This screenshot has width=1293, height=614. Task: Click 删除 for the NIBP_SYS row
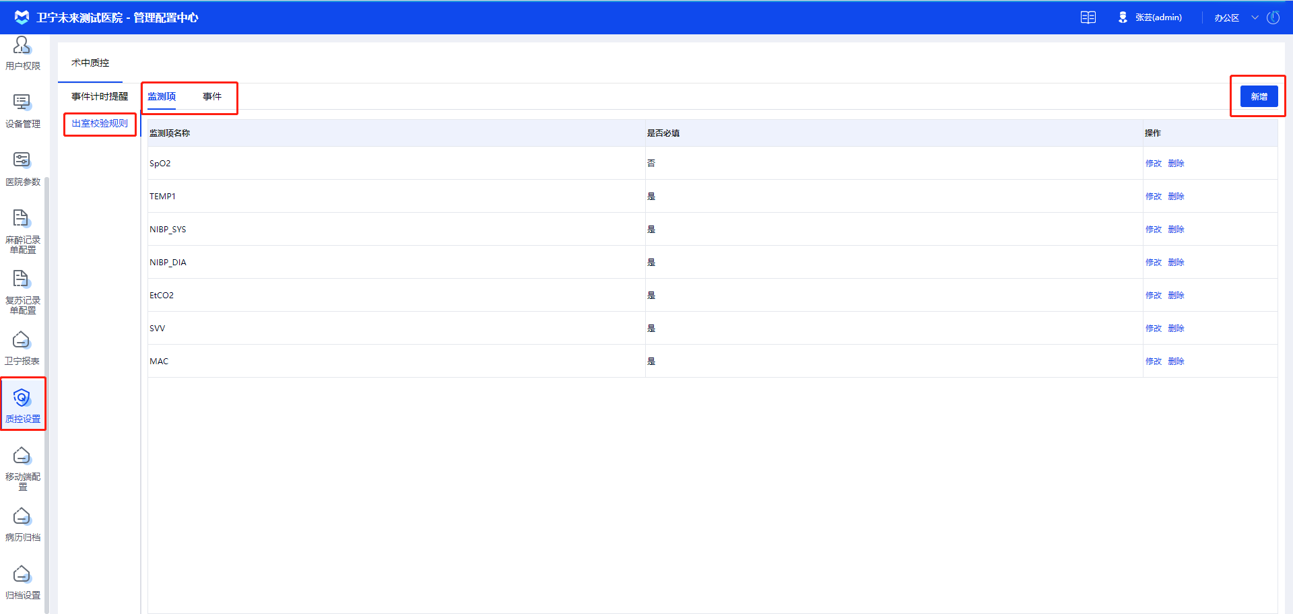1176,229
